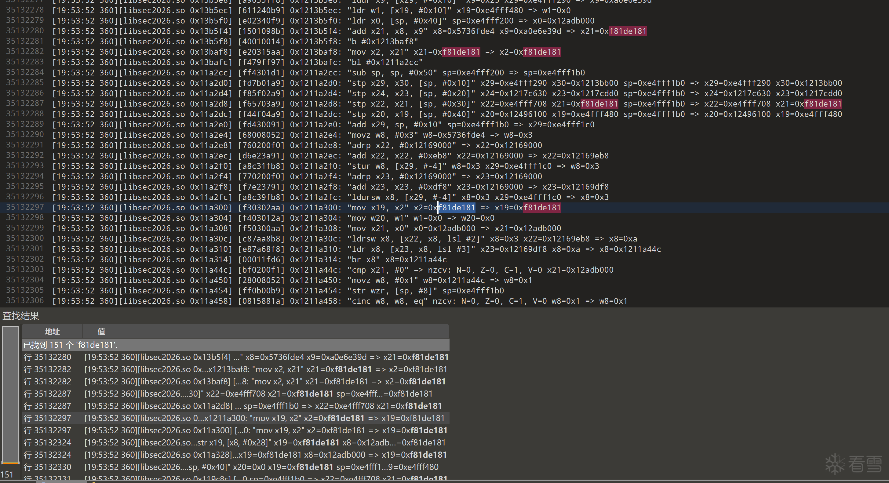Click the selected f81de181 text on line 35132297
The width and height of the screenshot is (889, 483).
click(x=457, y=207)
